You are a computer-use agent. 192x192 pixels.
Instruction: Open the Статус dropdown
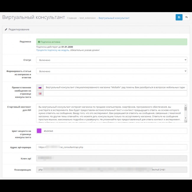coord(111,60)
